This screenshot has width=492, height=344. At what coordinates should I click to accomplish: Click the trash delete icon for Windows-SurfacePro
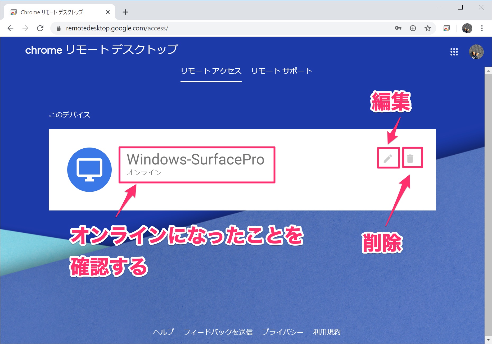tap(410, 158)
